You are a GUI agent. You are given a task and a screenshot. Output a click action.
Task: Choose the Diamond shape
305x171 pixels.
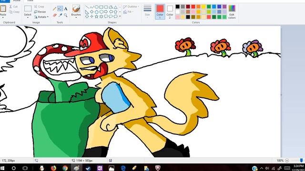(91, 12)
